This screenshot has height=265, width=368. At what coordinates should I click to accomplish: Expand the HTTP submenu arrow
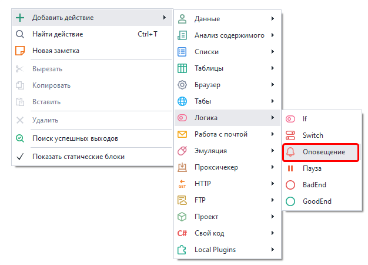coord(273,184)
